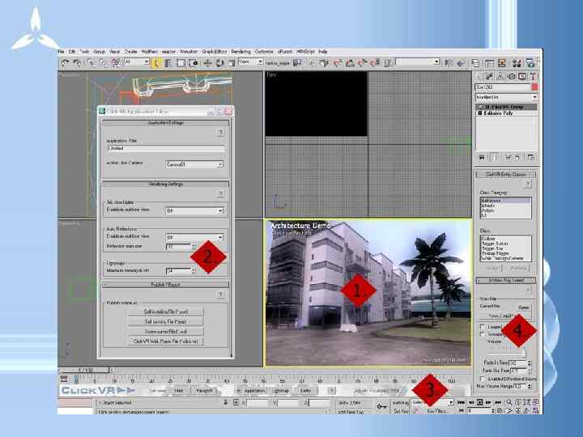Viewport: 583px width, 437px height.
Task: Click the time slider handle above the timeline
Action: pyautogui.click(x=85, y=370)
